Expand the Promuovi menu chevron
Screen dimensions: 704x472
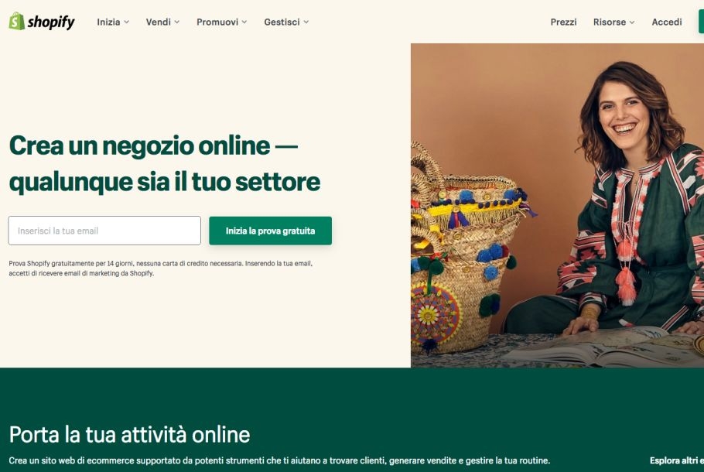pos(244,22)
